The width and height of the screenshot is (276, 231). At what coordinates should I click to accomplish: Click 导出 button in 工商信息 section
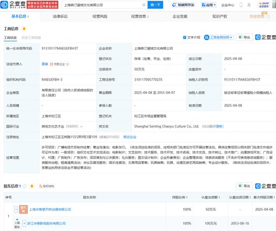[244, 38]
